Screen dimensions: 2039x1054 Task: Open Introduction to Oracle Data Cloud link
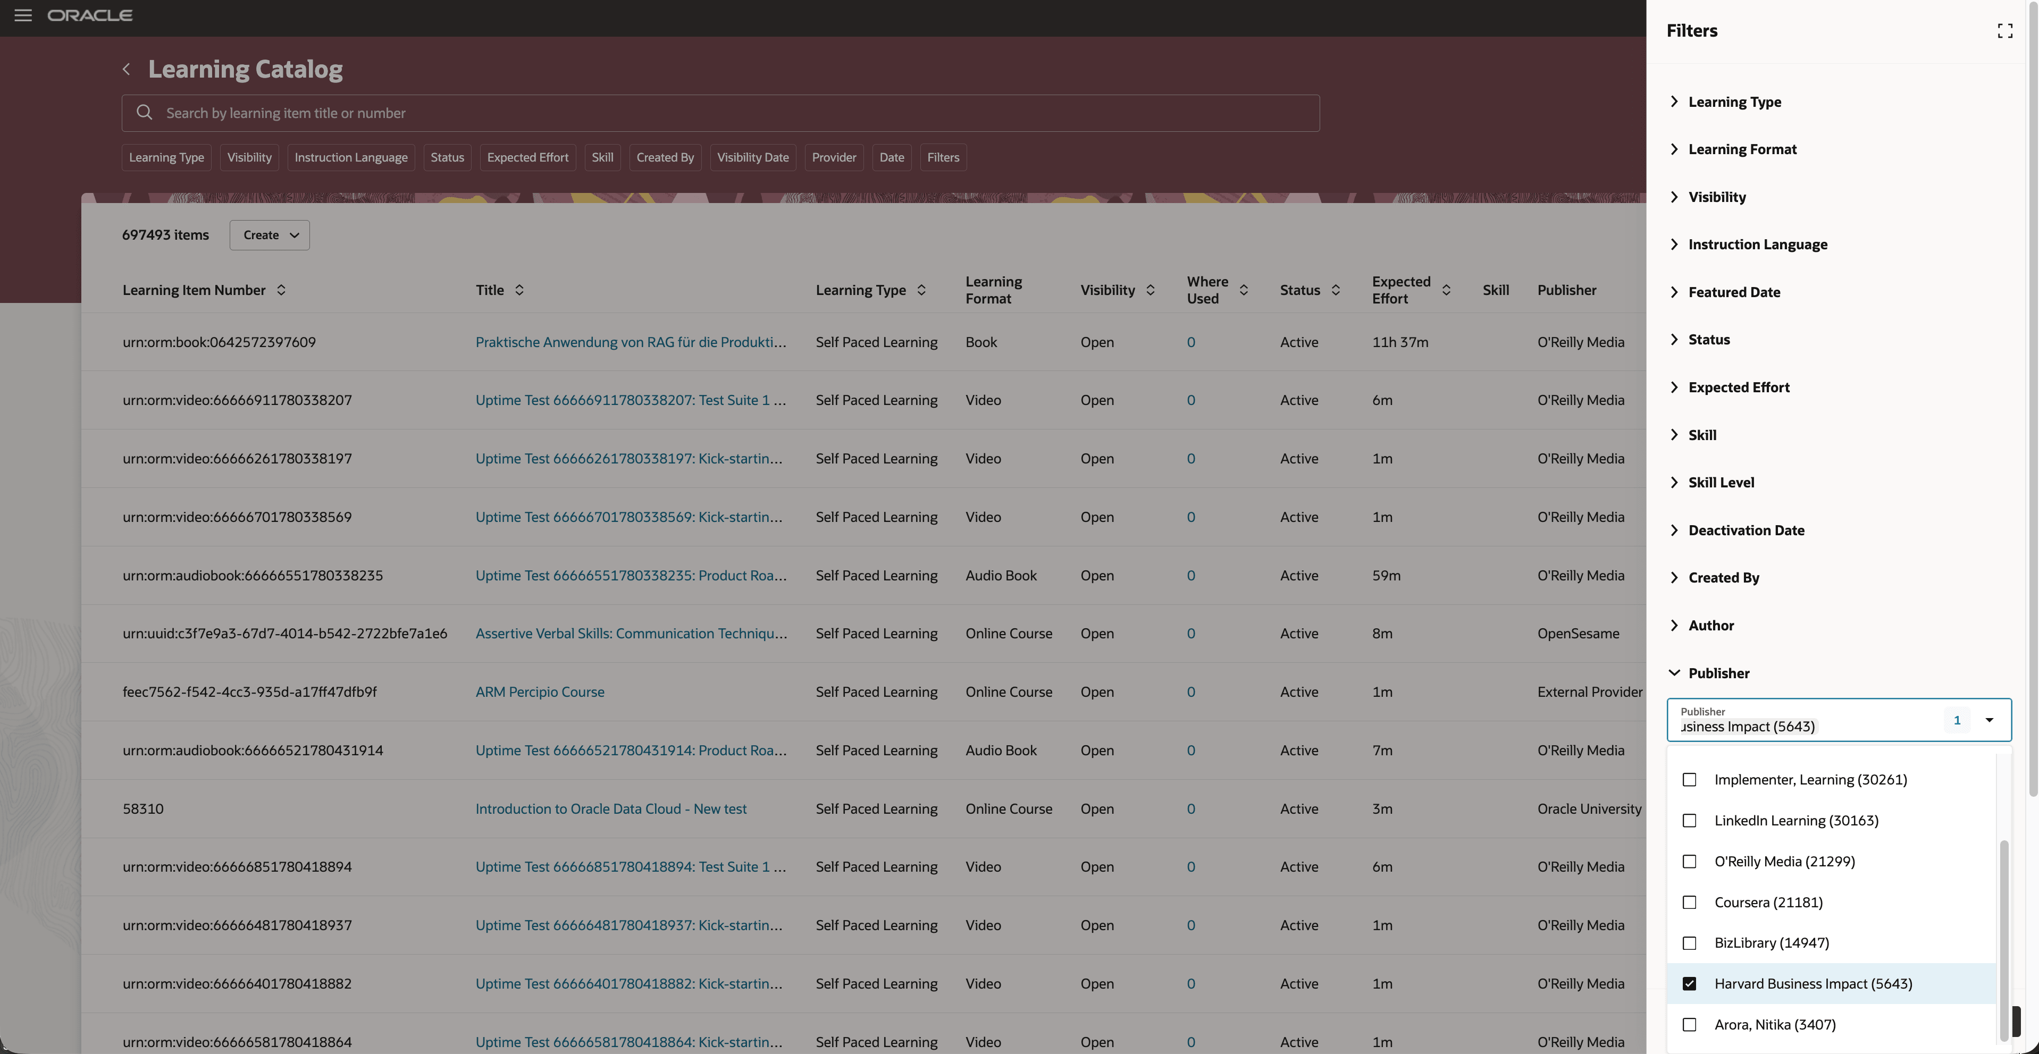(x=611, y=808)
